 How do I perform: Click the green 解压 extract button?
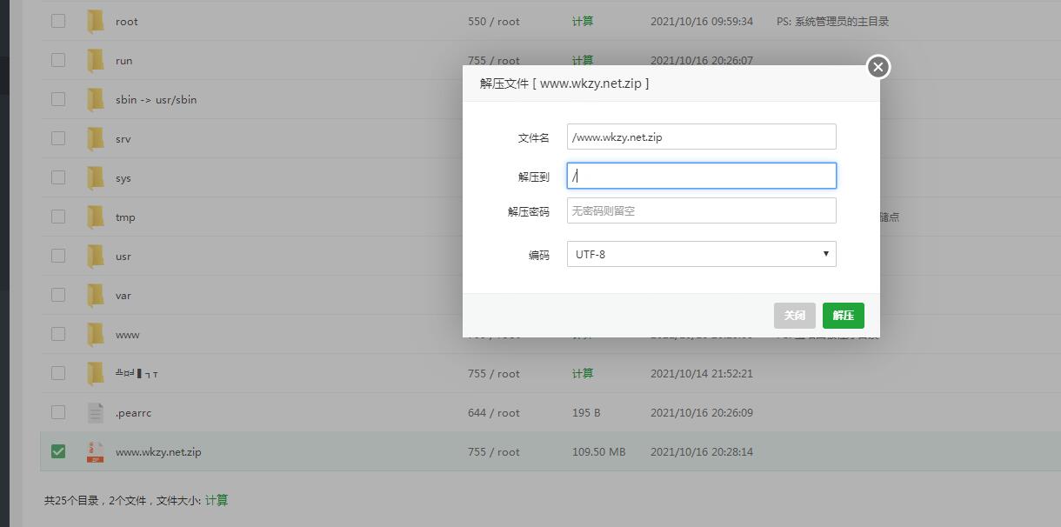pyautogui.click(x=843, y=316)
